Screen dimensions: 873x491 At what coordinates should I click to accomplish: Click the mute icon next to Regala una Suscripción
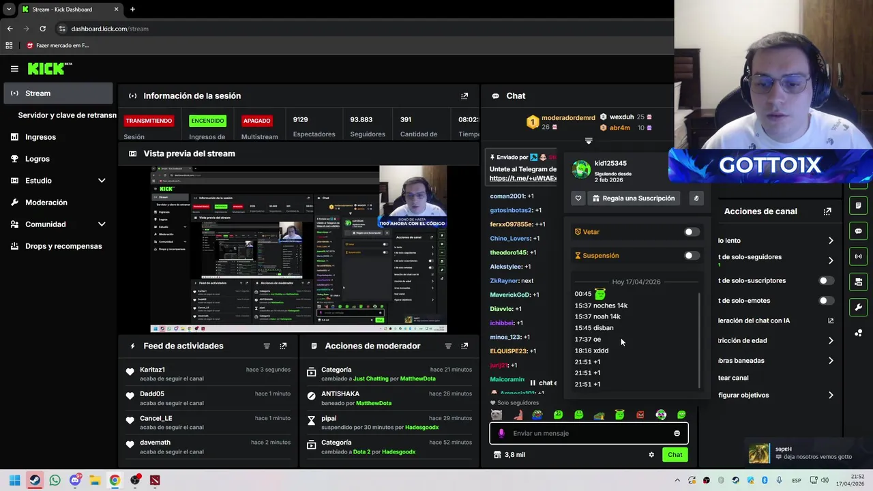click(696, 198)
